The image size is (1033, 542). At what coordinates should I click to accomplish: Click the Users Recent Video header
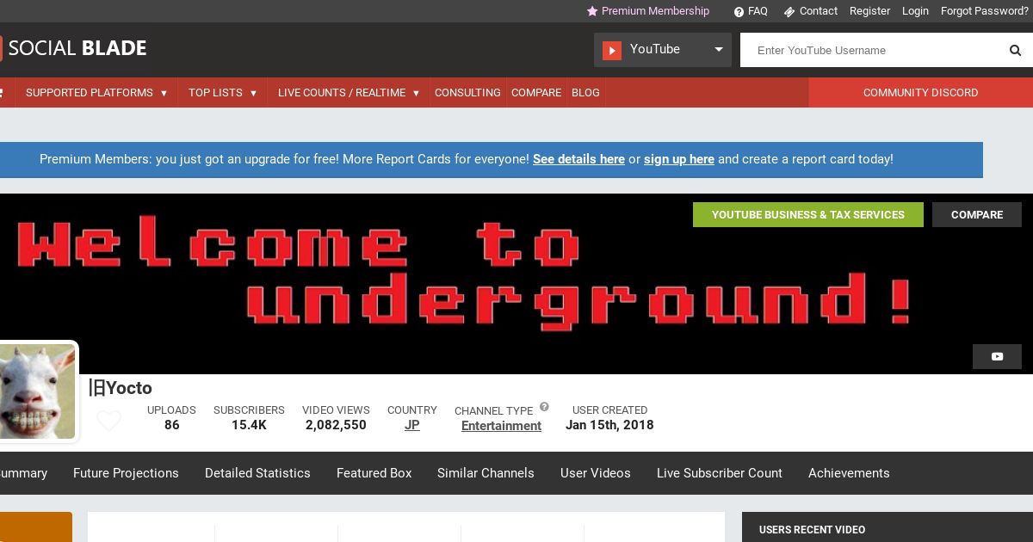[812, 530]
